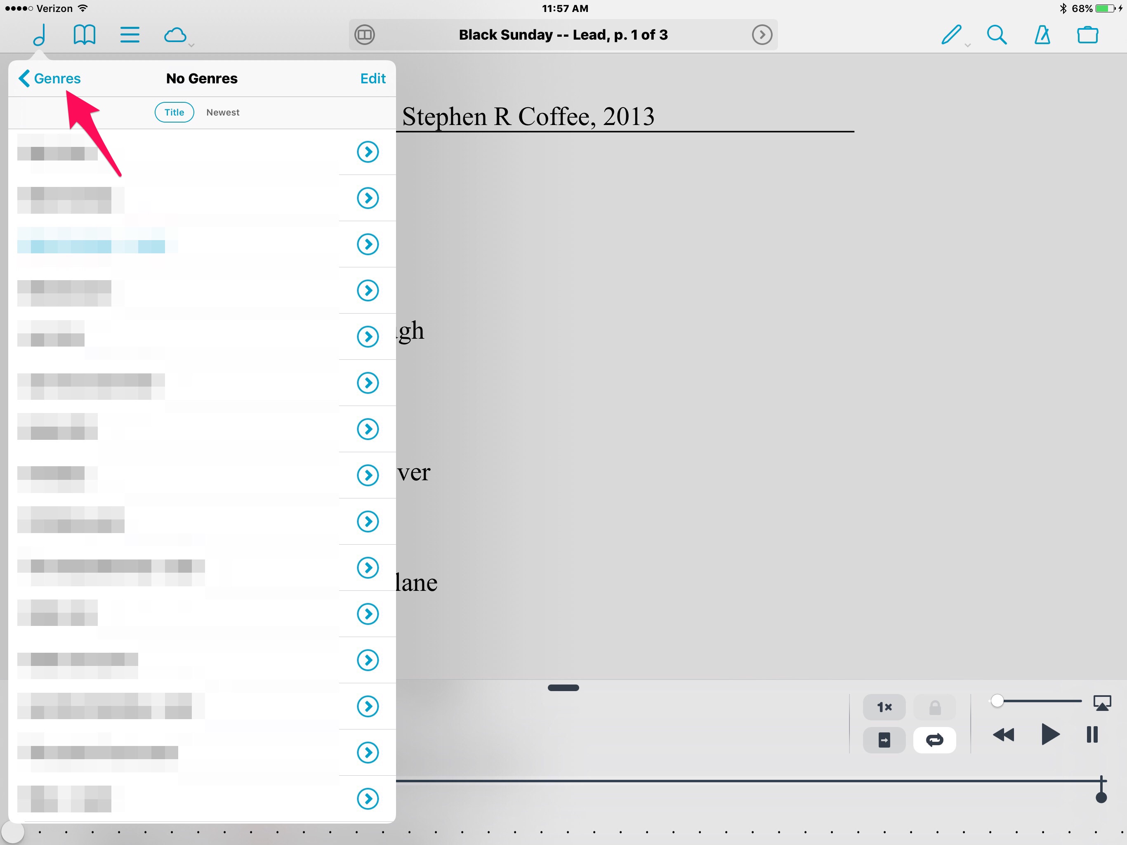Open the Scores music note menu

click(x=40, y=35)
